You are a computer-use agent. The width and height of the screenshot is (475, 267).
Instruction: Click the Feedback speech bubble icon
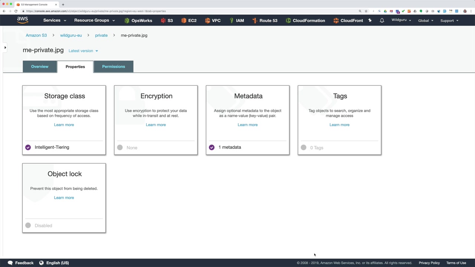pos(10,263)
